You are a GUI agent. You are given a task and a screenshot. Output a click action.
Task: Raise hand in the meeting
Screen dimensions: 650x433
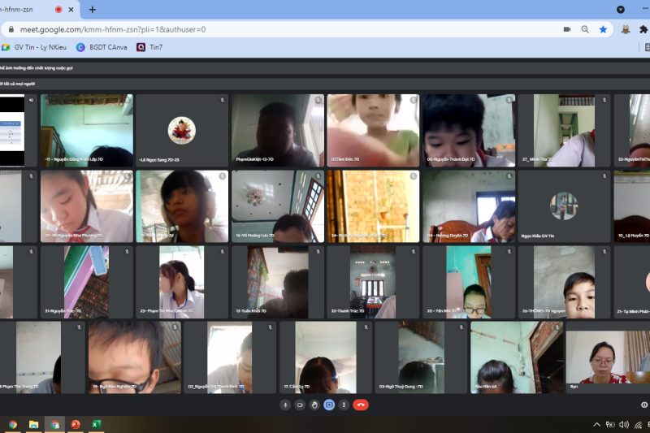(x=314, y=405)
